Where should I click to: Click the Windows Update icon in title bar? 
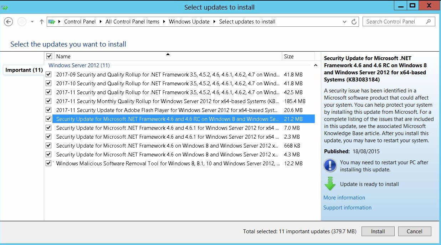[5, 7]
